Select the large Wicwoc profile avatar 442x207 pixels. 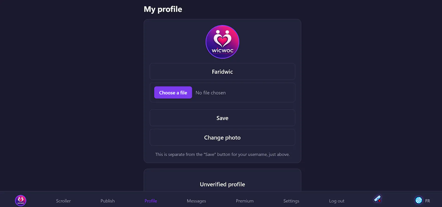point(222,42)
